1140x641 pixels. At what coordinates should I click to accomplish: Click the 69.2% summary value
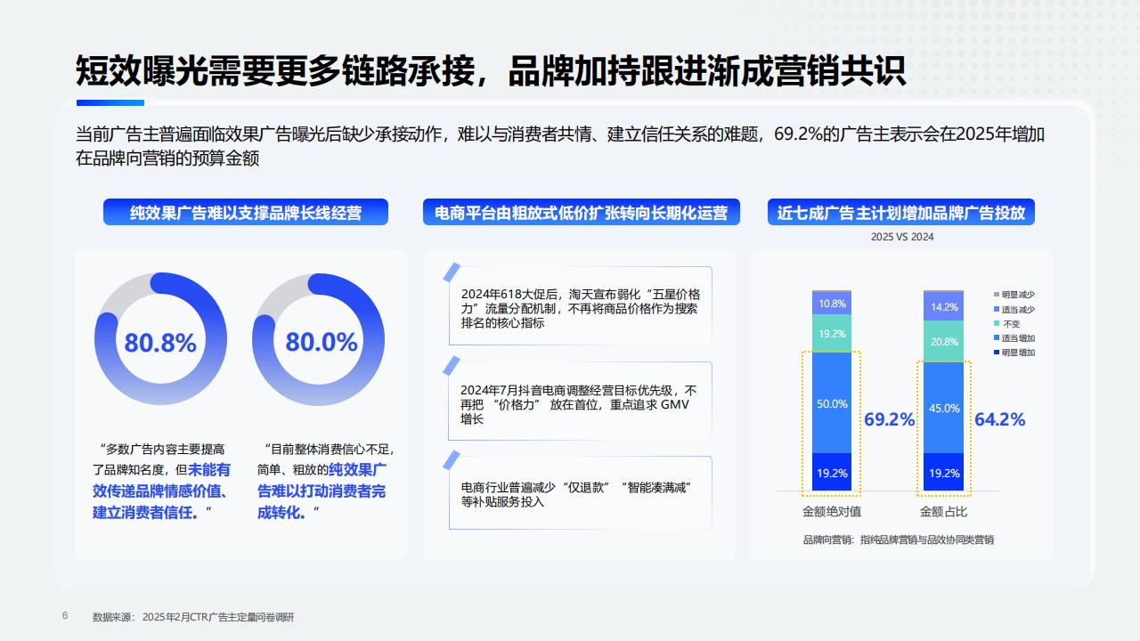coord(889,419)
